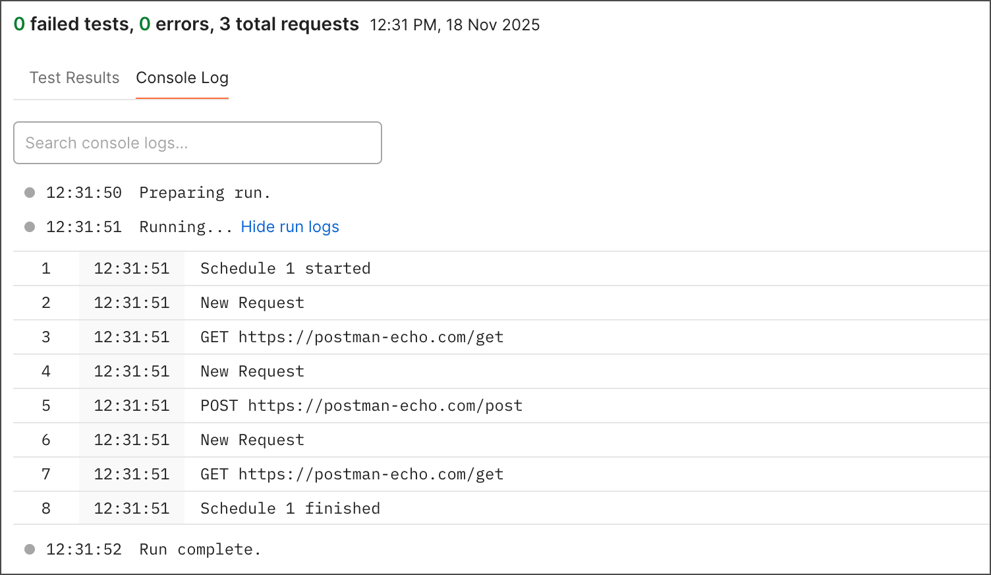Select the line 3 GET postman-echo log entry
Screen dimensions: 991x575
pyautogui.click(x=351, y=337)
